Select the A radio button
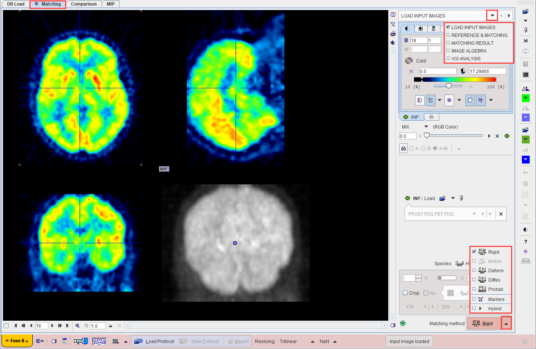This screenshot has height=349, width=536. pos(411,148)
